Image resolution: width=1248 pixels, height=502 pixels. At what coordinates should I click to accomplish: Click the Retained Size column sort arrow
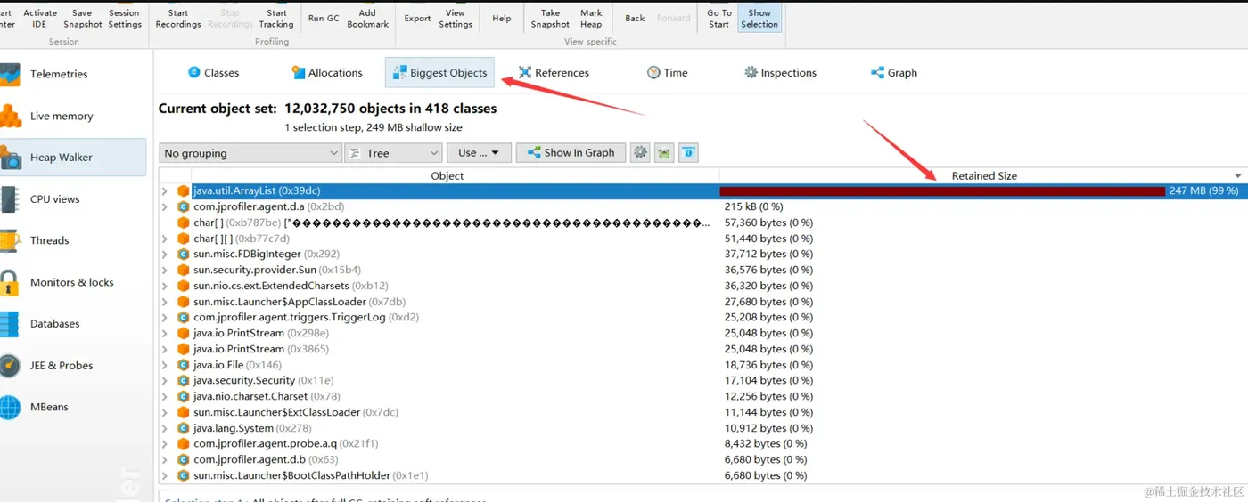tap(1237, 176)
